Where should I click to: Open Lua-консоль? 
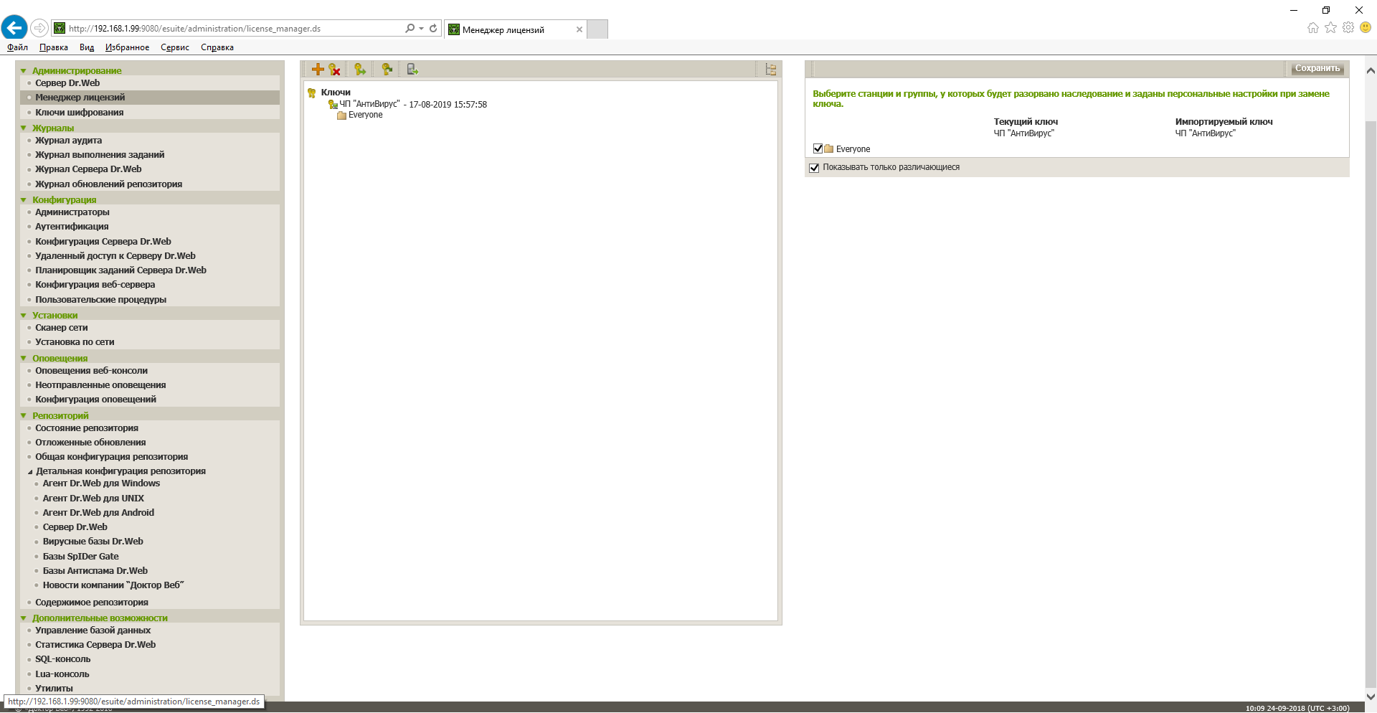coord(62,674)
